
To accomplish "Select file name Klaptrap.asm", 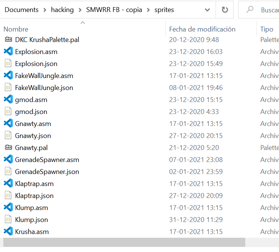I will pos(34,184).
